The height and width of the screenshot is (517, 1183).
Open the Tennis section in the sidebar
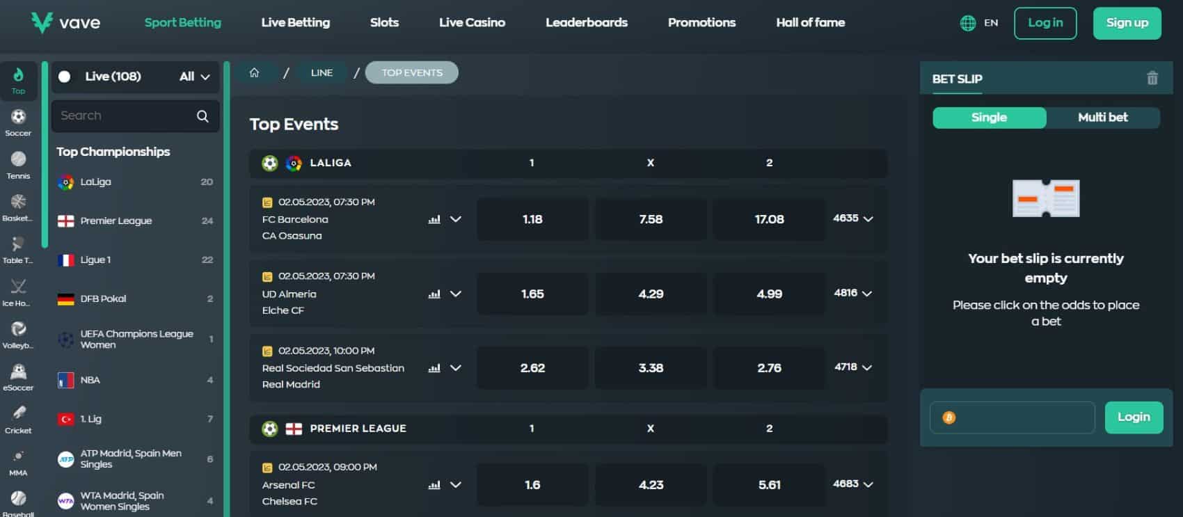(x=19, y=164)
